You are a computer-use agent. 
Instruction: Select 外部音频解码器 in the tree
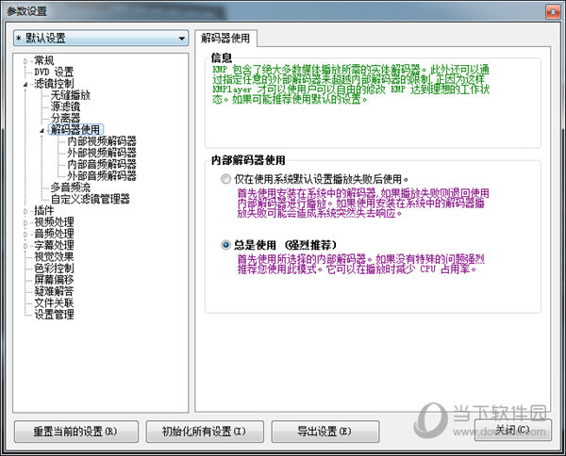(102, 175)
